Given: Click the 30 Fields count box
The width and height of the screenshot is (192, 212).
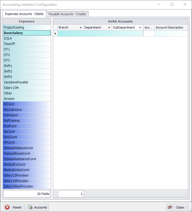Looking at the screenshot, I should coord(27,194).
